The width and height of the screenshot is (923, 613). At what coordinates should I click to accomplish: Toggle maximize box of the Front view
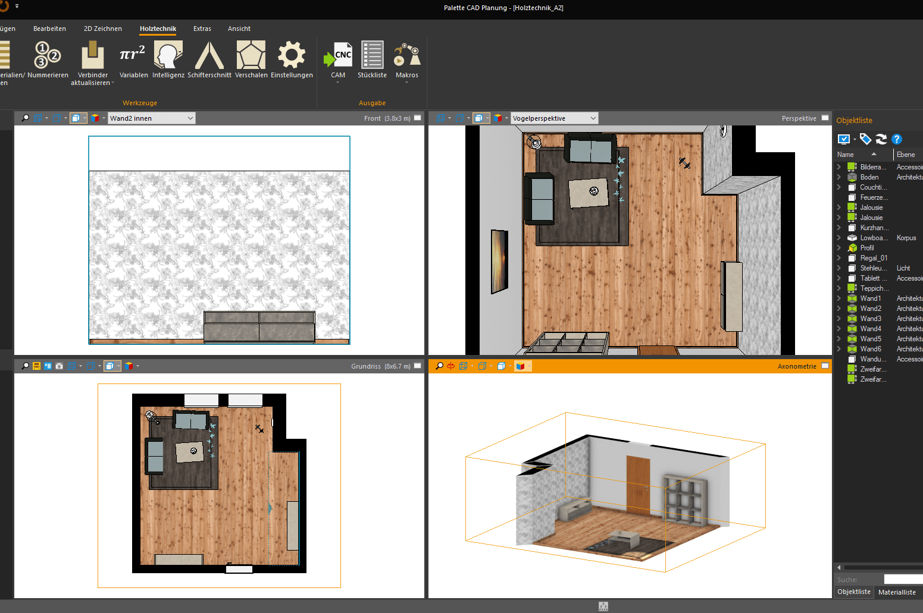pyautogui.click(x=418, y=118)
